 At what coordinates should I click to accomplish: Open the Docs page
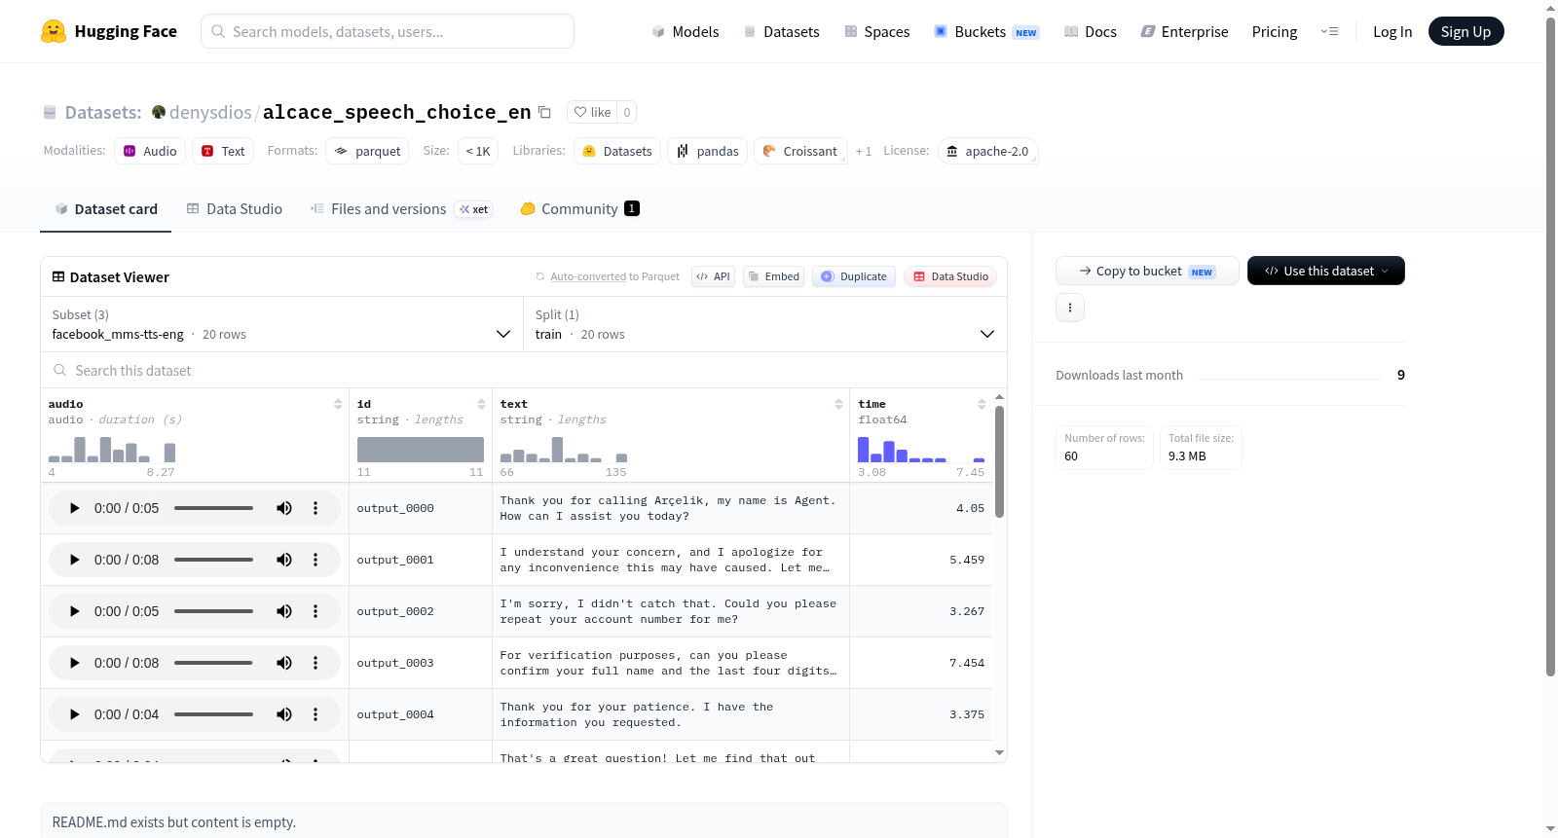(1091, 31)
